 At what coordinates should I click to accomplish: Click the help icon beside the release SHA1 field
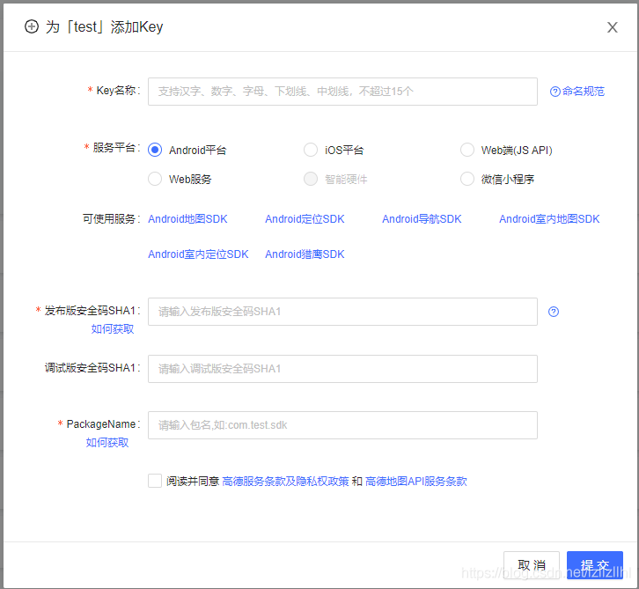[553, 312]
